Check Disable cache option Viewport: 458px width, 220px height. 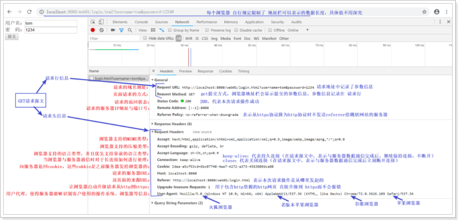pyautogui.click(x=236, y=30)
